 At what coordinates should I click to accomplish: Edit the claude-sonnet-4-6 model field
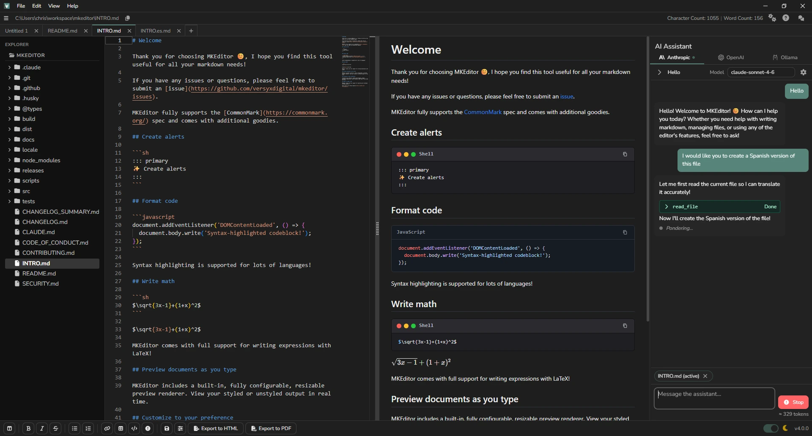point(761,72)
